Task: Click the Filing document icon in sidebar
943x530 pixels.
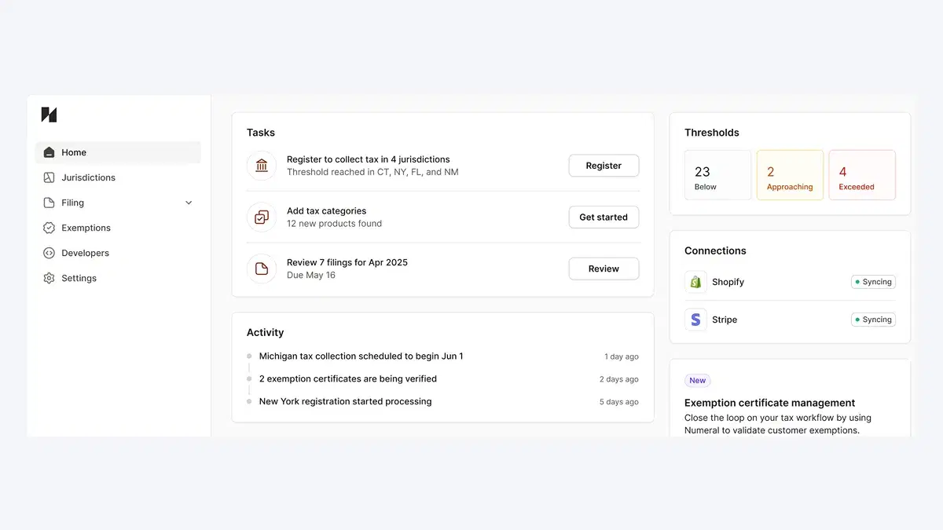Action: pyautogui.click(x=49, y=203)
